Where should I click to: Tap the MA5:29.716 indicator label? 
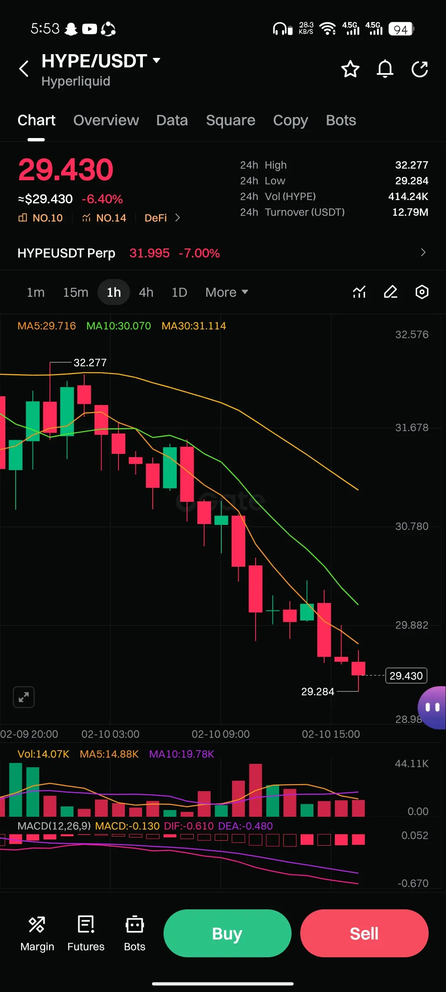coord(47,326)
